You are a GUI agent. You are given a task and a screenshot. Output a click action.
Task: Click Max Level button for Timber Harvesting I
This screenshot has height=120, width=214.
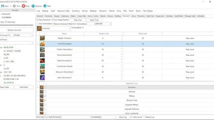click(x=190, y=50)
